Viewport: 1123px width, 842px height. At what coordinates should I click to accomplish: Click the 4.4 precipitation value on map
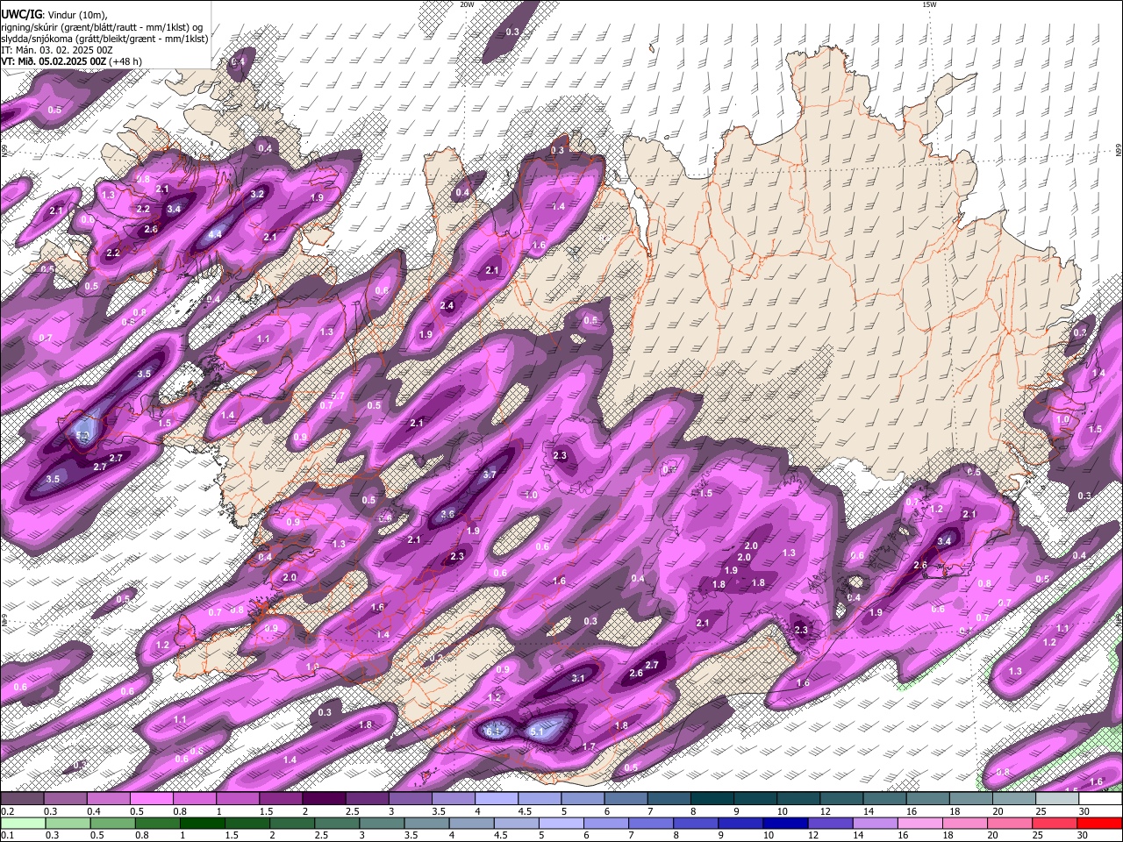point(215,234)
